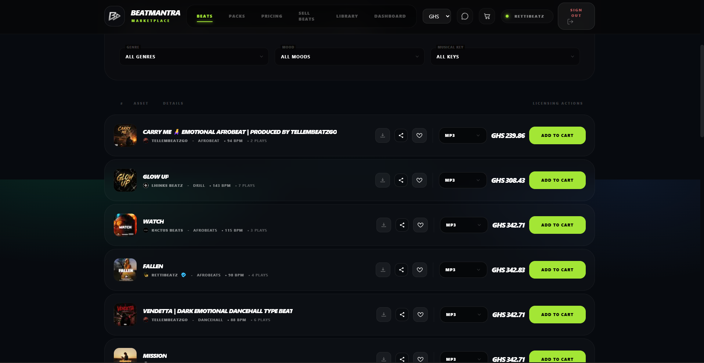Click Lhinks Beatz producer avatar
704x363 pixels.
pyautogui.click(x=146, y=185)
